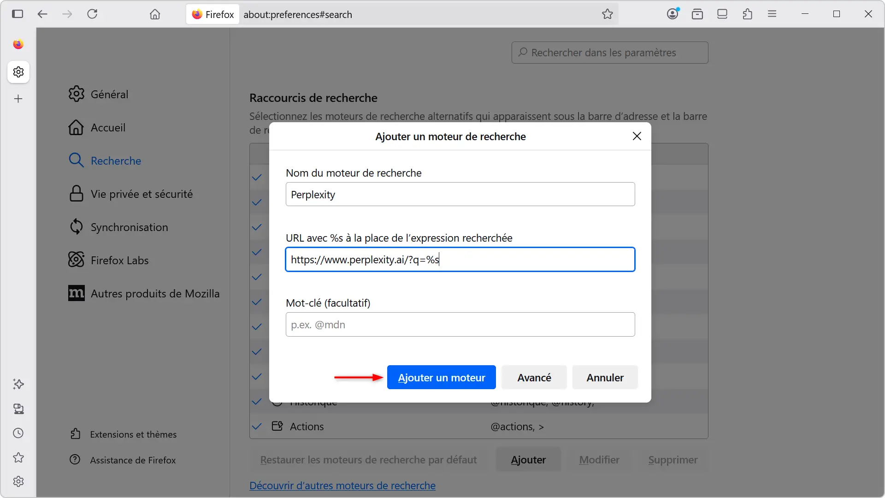Toggle the sidebar panel icon

[18, 14]
